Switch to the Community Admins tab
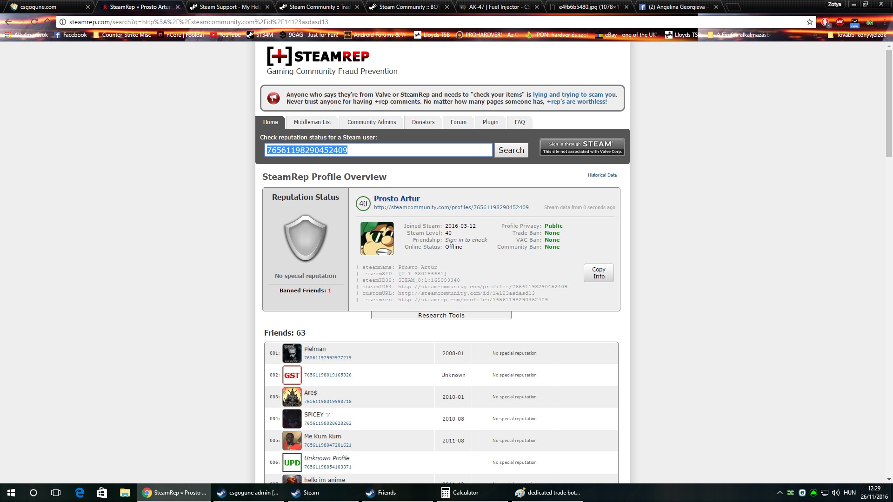 [371, 122]
